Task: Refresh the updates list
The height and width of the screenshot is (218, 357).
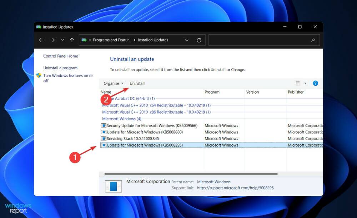Action: tap(199, 40)
